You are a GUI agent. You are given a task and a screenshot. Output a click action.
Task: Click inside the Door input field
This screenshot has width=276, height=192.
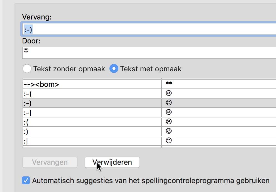pos(84,52)
